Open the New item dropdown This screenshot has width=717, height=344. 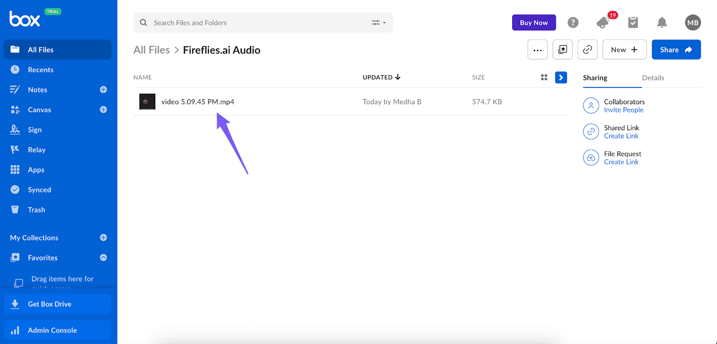tap(624, 50)
